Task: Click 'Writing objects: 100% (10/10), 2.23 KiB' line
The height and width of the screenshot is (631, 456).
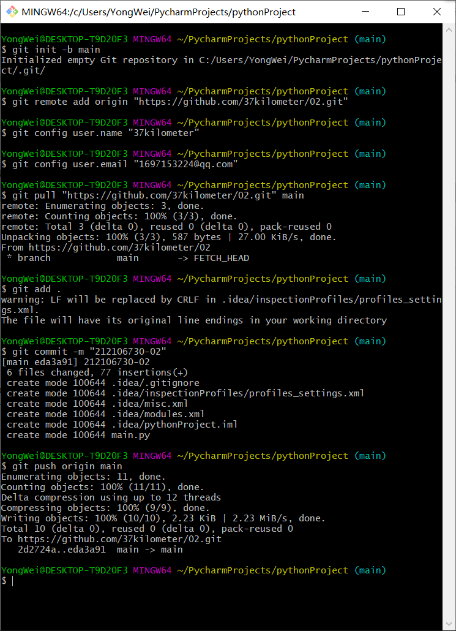Action: point(163,518)
